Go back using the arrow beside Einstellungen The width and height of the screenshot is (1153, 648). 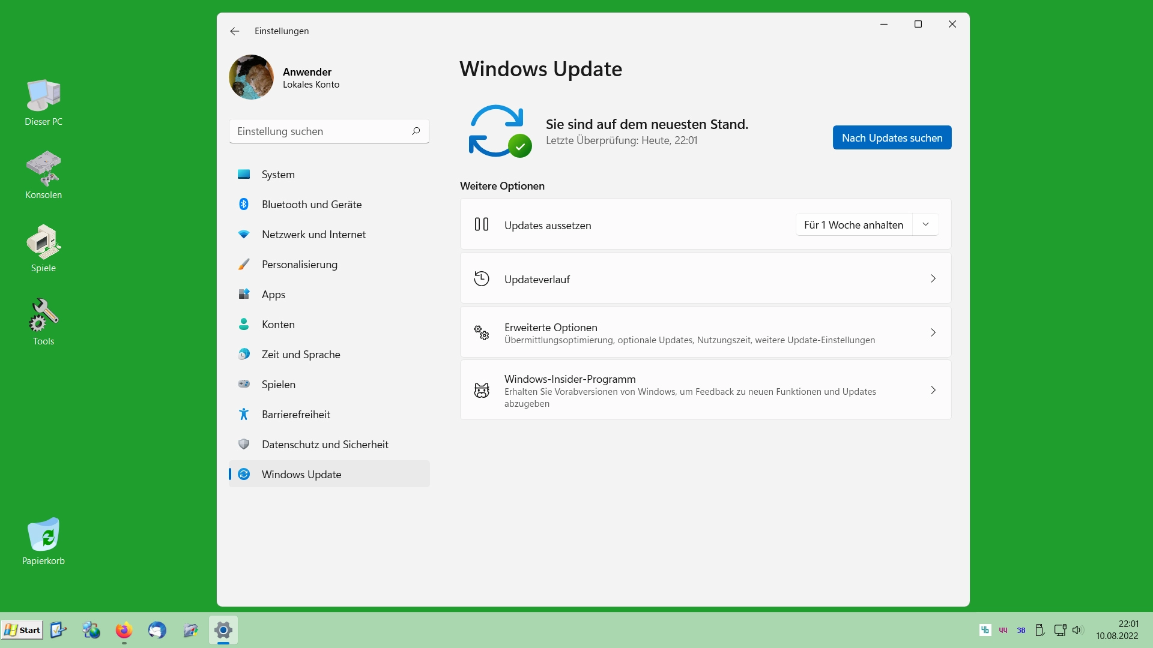235,31
